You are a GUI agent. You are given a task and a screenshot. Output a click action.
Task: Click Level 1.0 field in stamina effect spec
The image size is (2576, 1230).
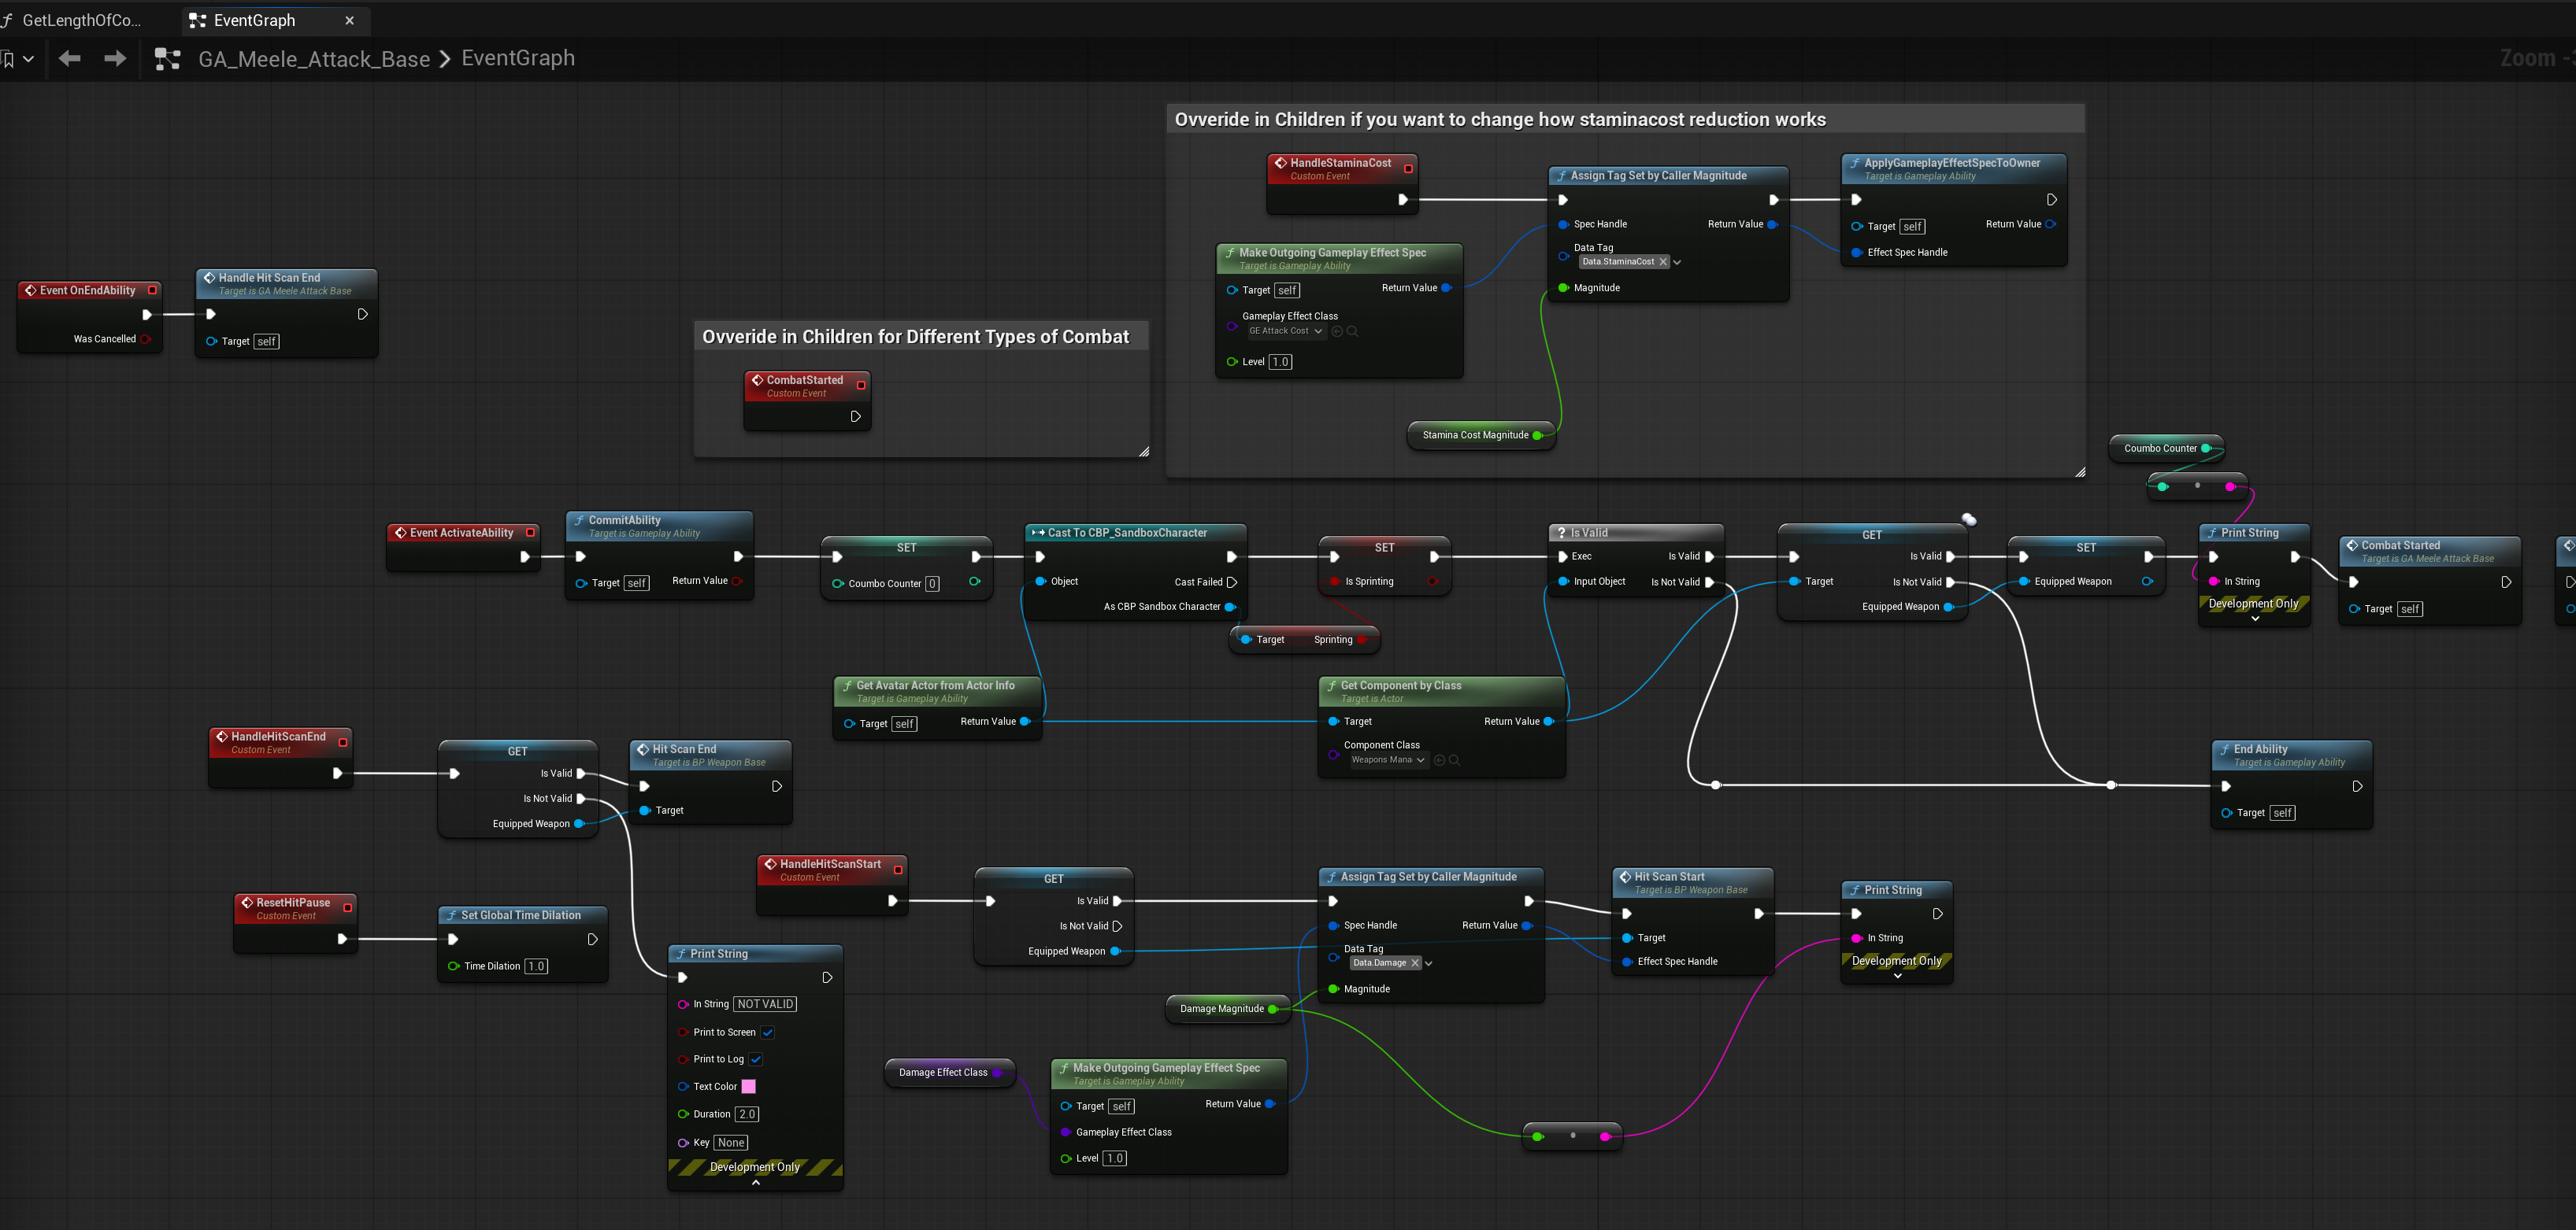pos(1280,362)
